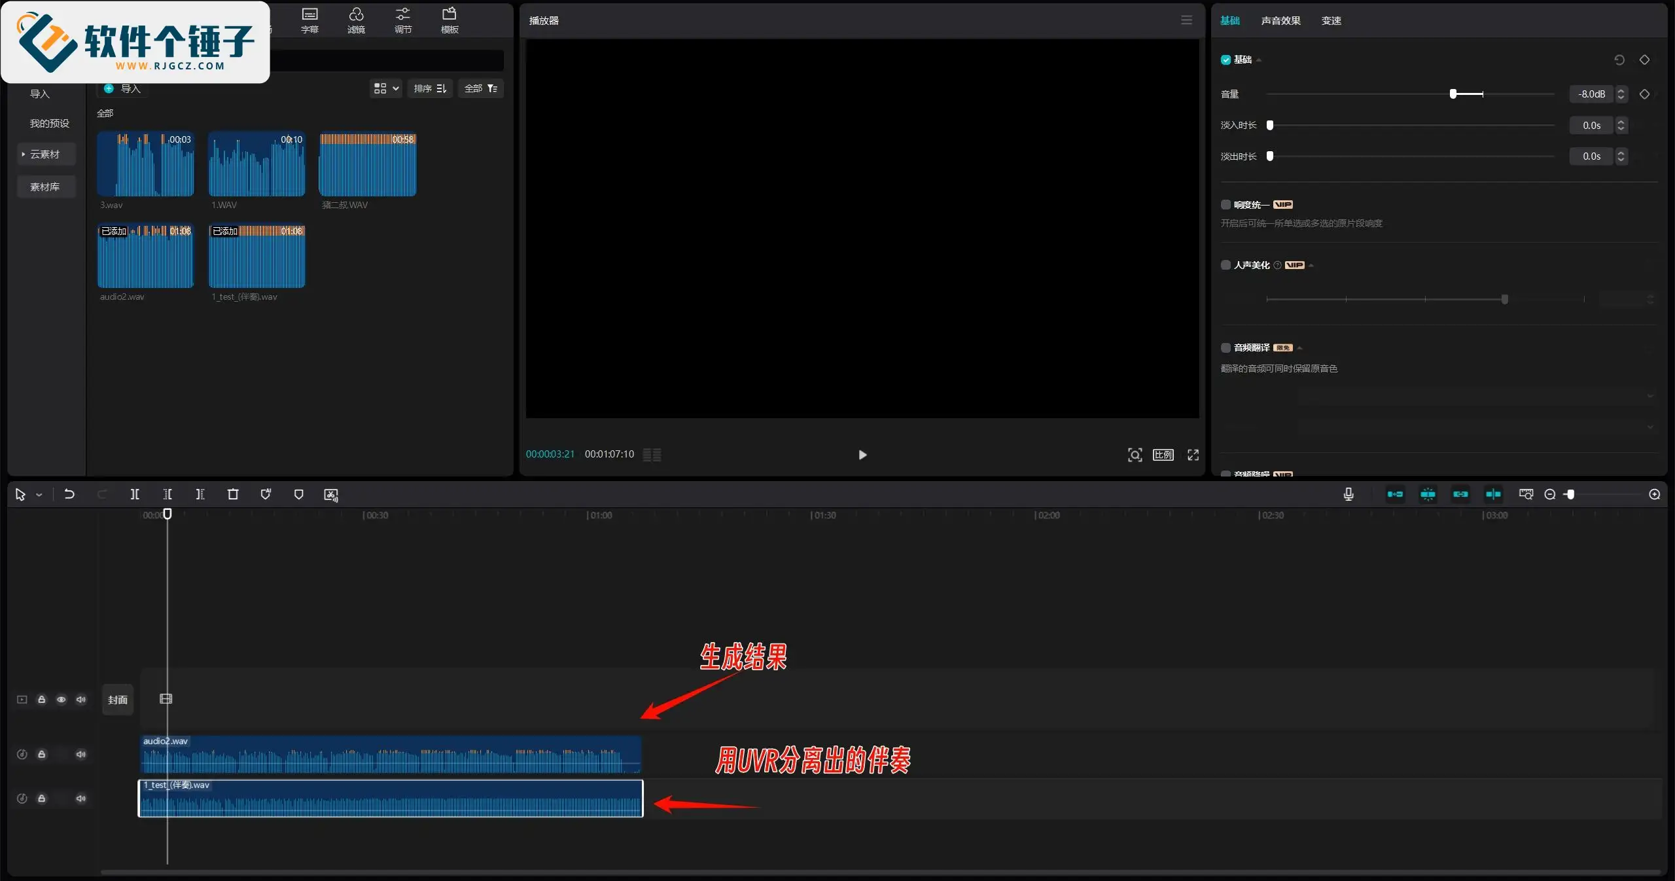Click the split clip tool icon
Screen dimensions: 1675x881
[x=135, y=494]
